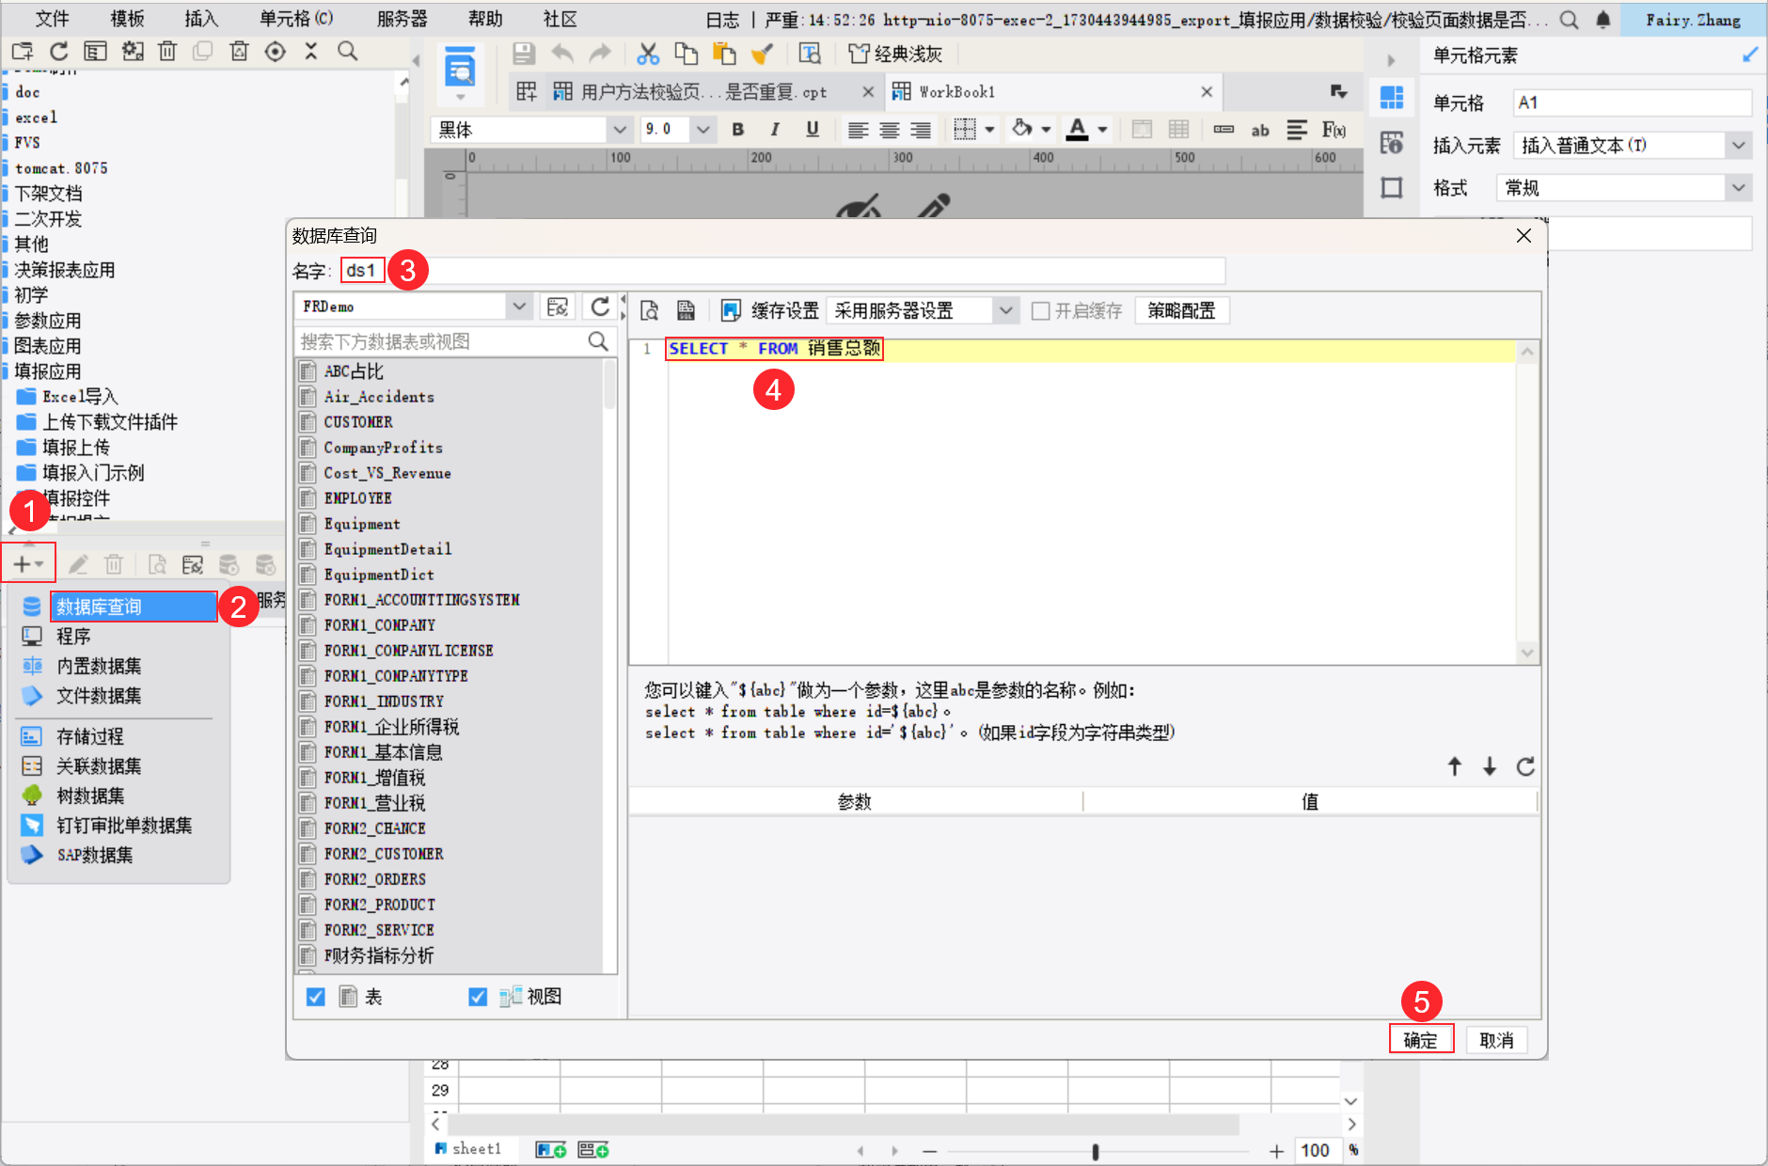1768x1166 pixels.
Task: Enable the 开启缓存 checkbox
Action: (x=1040, y=310)
